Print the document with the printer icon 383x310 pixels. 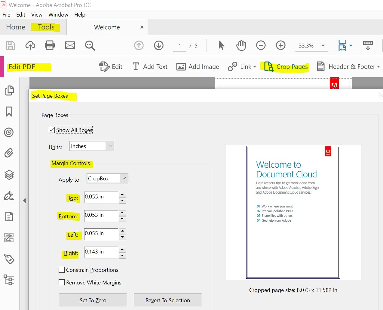[x=50, y=45]
